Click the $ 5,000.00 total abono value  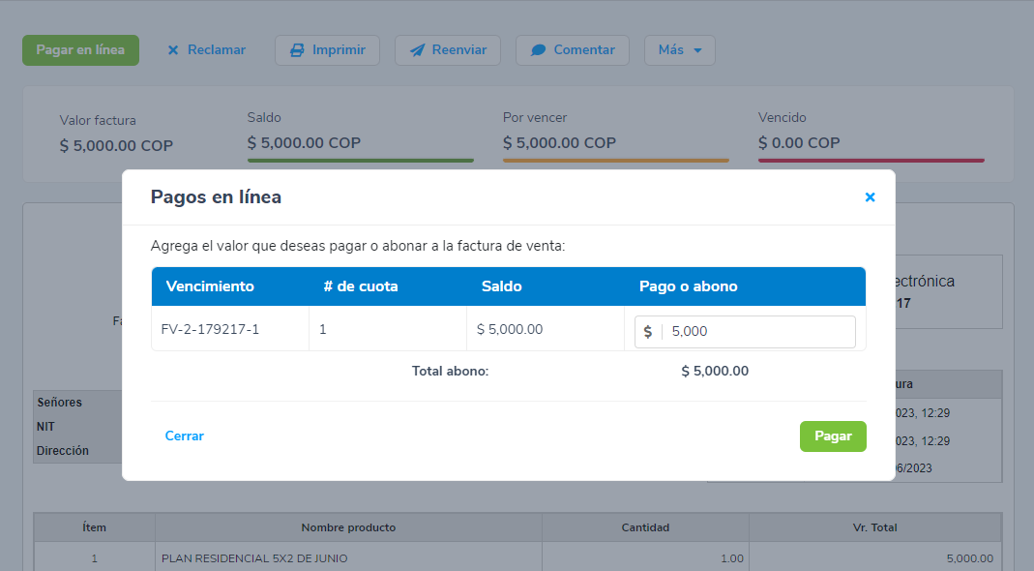point(715,371)
